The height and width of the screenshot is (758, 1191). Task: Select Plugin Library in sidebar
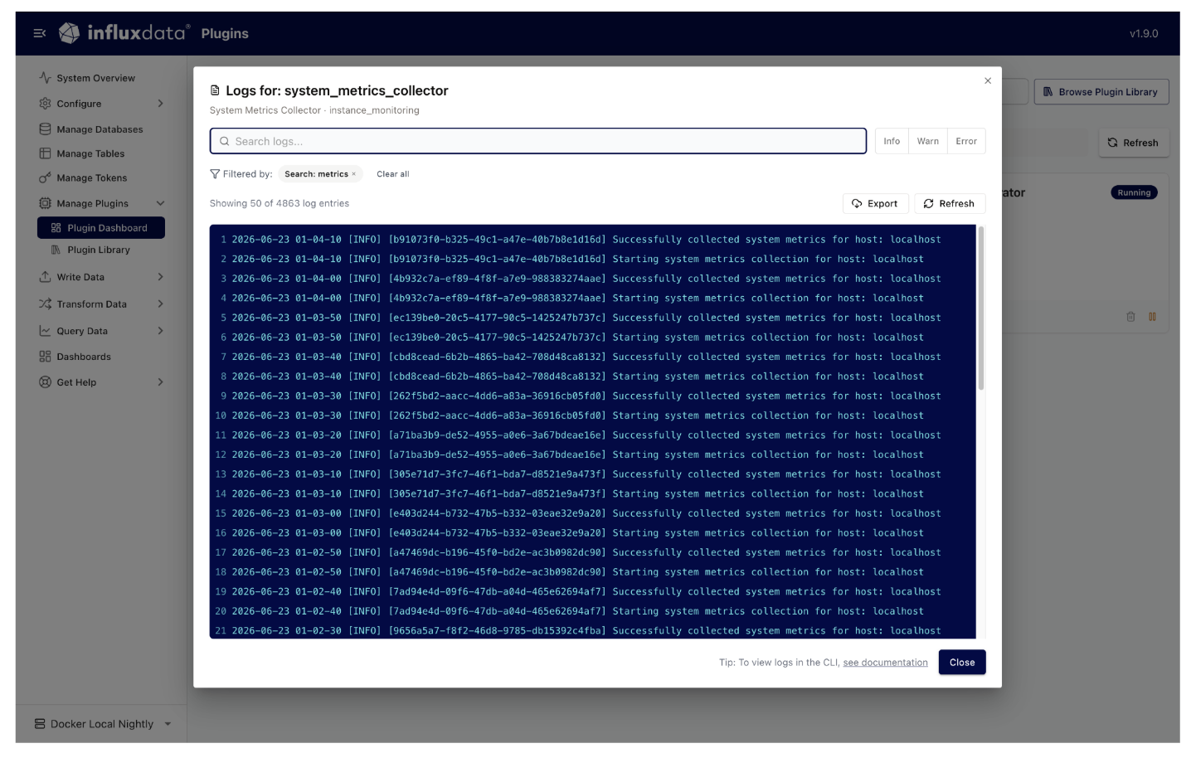(x=99, y=250)
